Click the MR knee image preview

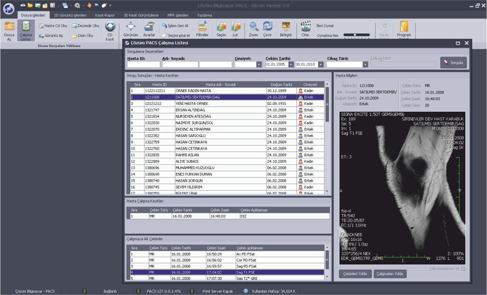tap(402, 188)
